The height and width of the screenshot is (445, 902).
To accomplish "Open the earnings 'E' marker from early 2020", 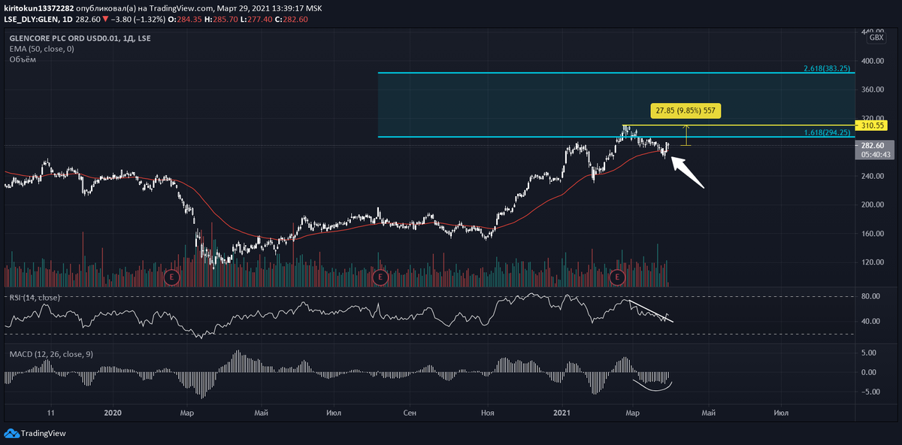I will coord(171,277).
